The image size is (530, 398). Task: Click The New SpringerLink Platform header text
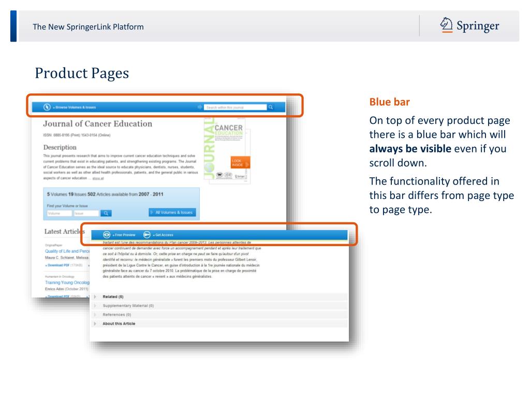(88, 27)
